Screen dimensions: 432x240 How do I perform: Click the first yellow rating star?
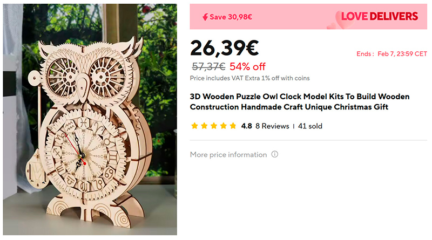pyautogui.click(x=194, y=126)
